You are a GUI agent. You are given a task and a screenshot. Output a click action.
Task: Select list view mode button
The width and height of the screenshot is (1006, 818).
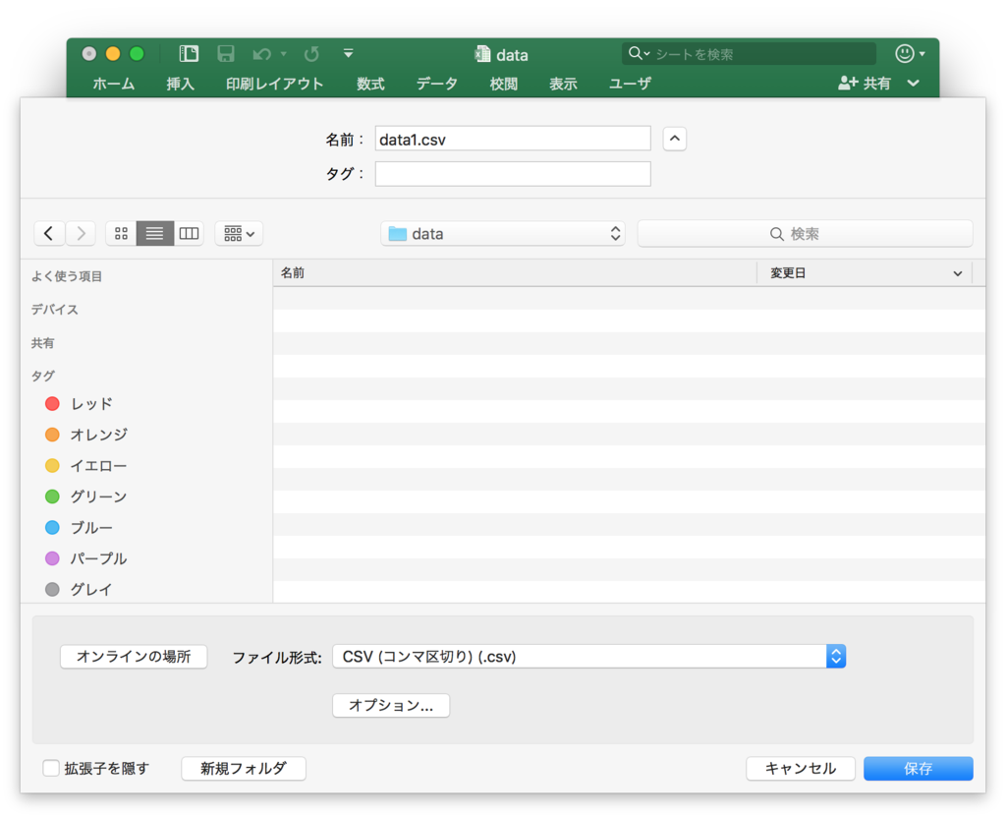pyautogui.click(x=155, y=234)
